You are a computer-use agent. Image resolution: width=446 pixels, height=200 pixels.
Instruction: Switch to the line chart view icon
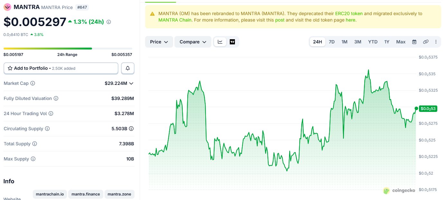[x=220, y=42]
